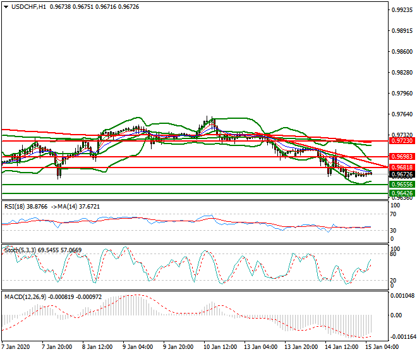Screen dimensions: 417x354
Task: Click the 0.99230 price scale value
Action: 402,10
